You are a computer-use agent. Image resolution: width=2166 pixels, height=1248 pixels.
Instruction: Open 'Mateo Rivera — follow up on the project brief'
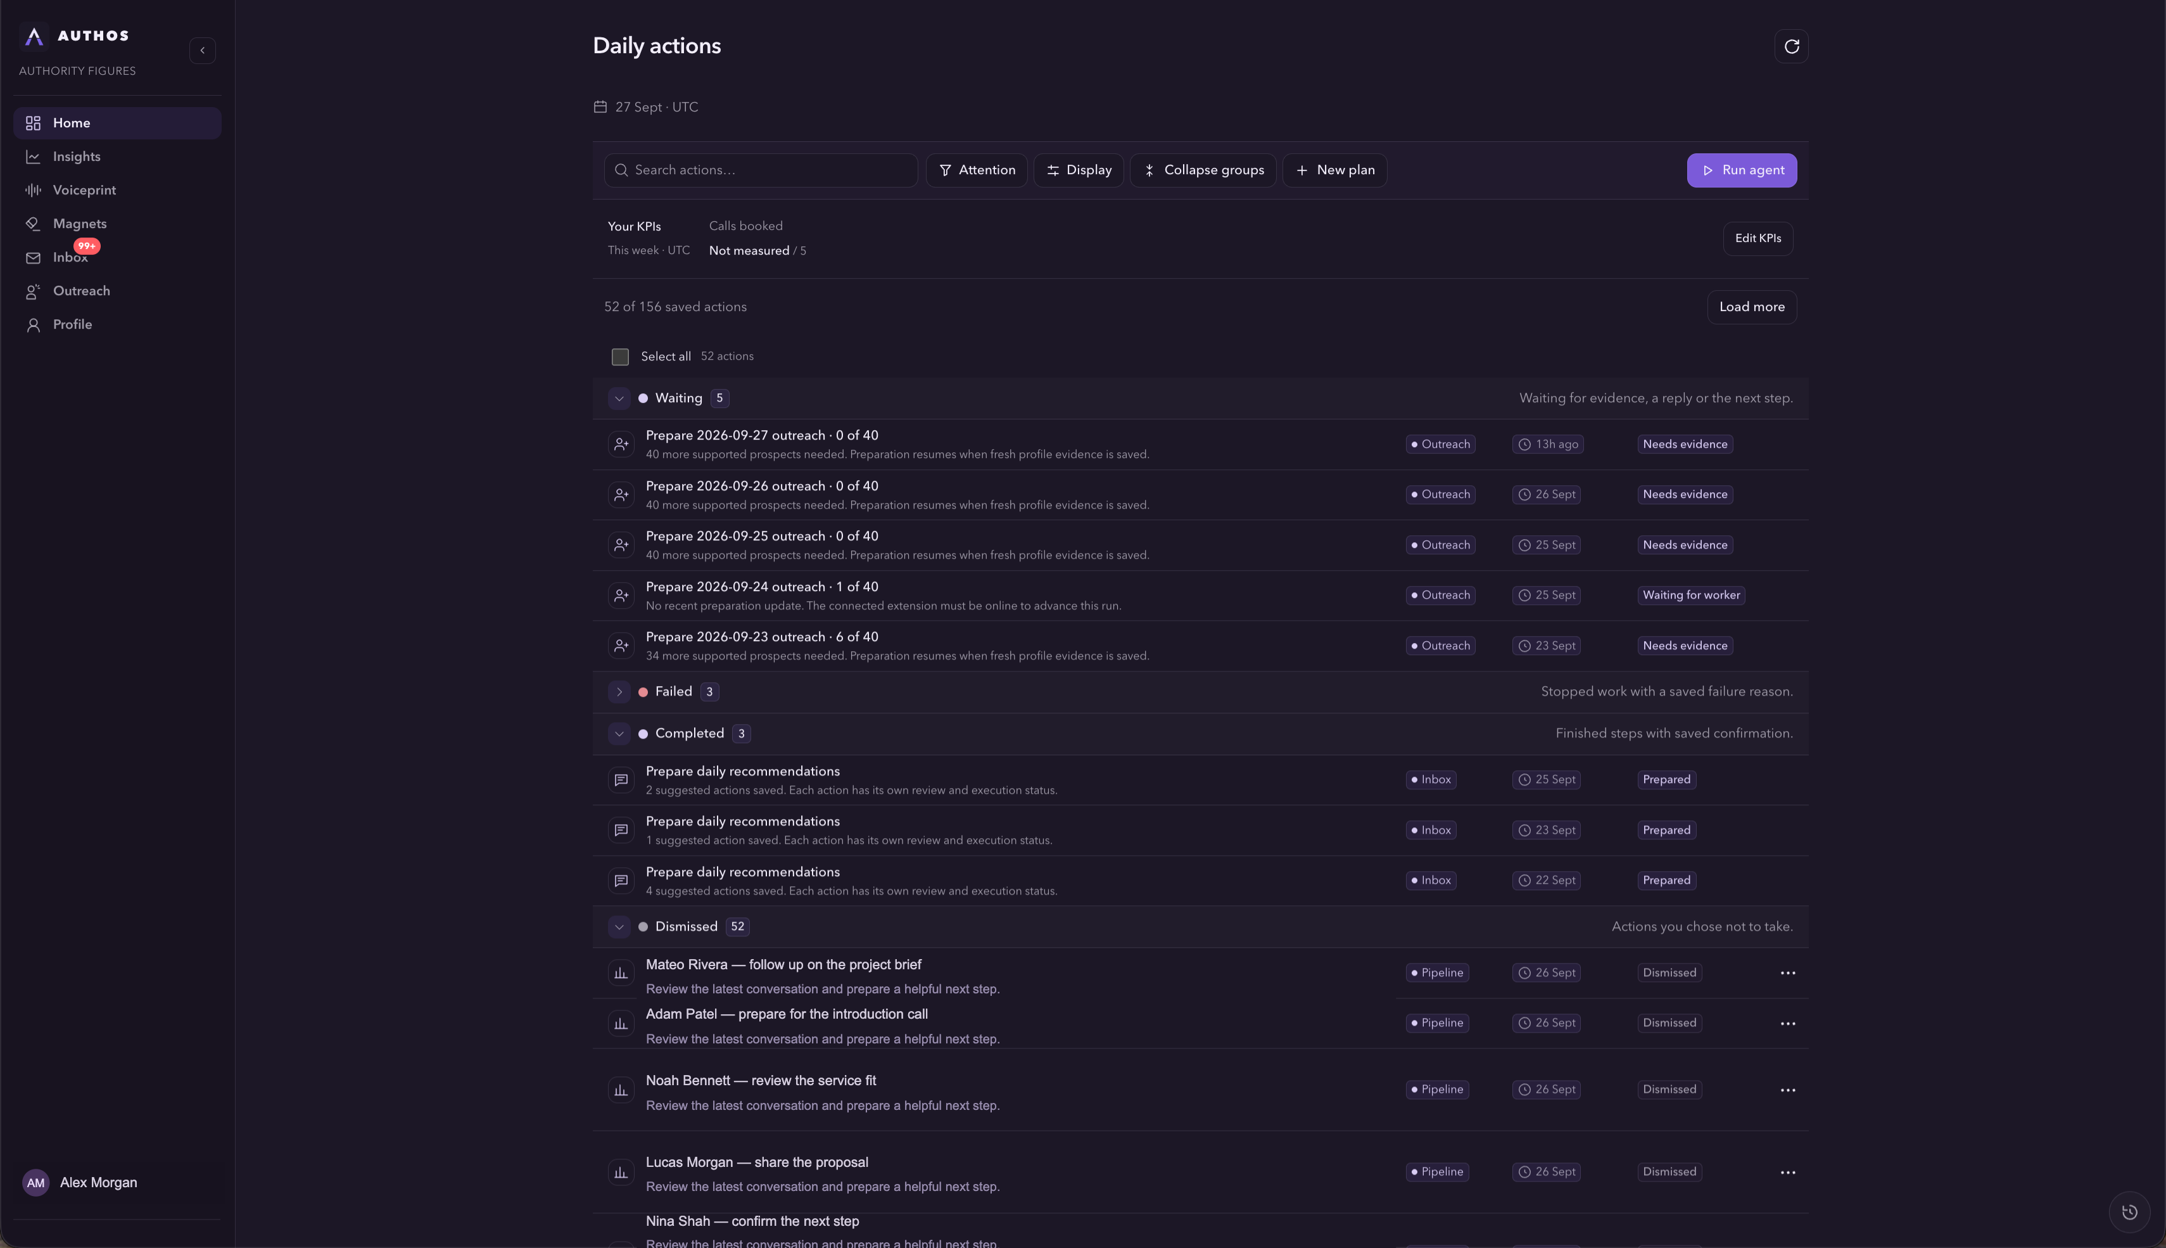click(783, 965)
